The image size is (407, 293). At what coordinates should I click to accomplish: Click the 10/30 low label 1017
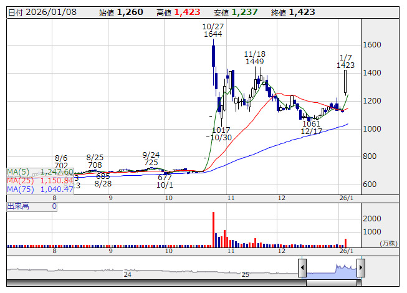(221, 128)
